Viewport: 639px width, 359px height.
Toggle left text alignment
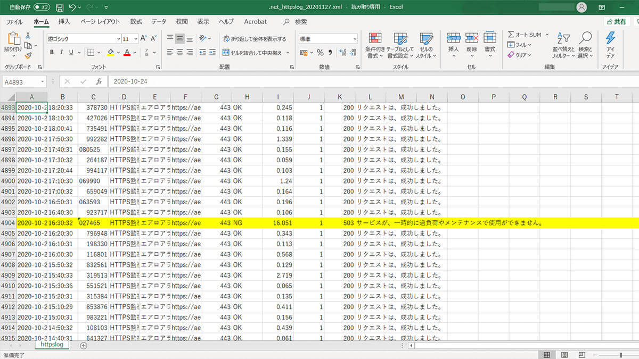[x=170, y=53]
